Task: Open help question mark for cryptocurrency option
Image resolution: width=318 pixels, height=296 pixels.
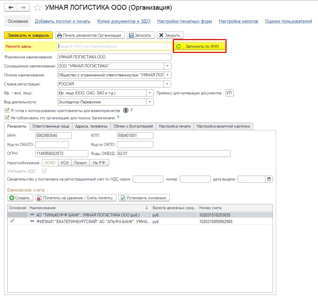Action: pyautogui.click(x=132, y=110)
